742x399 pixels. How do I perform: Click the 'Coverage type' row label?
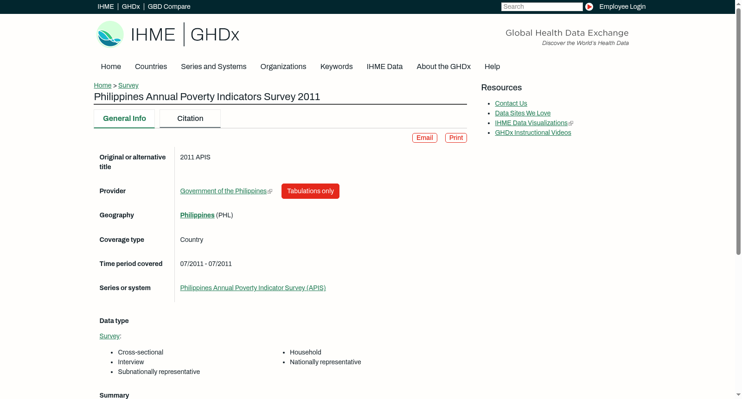click(122, 240)
